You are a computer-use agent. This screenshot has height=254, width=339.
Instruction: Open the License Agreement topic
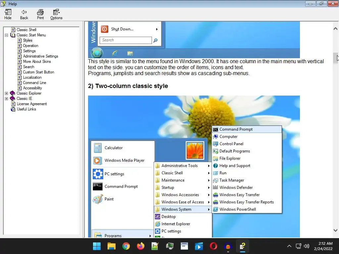coord(31,104)
